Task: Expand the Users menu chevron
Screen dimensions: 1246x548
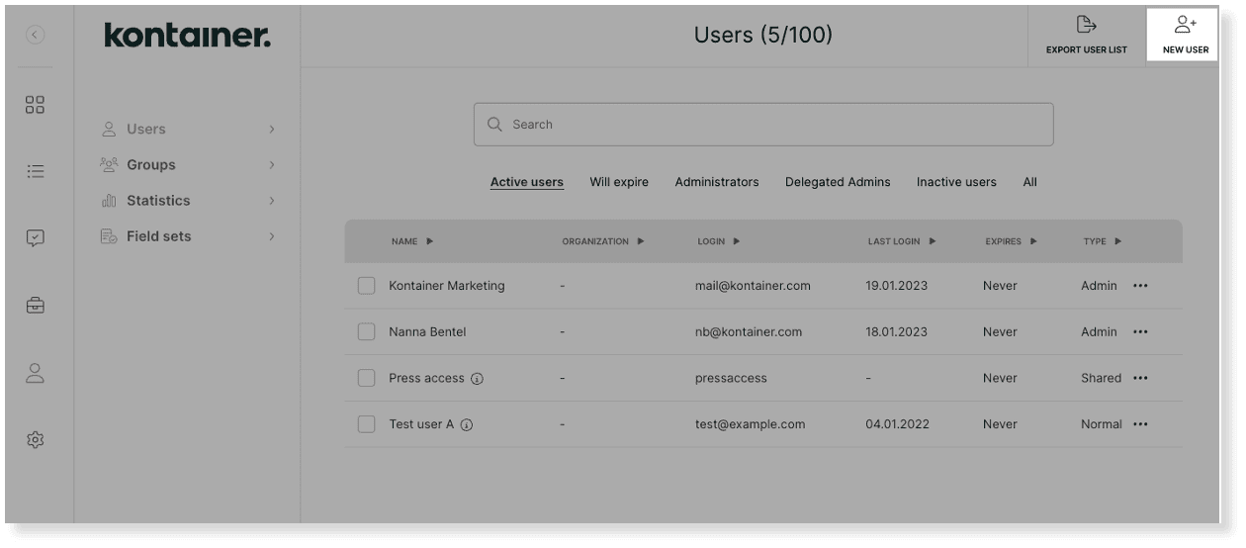Action: coord(272,130)
